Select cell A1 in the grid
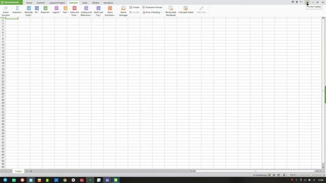This screenshot has width=326, height=183. 12,18
